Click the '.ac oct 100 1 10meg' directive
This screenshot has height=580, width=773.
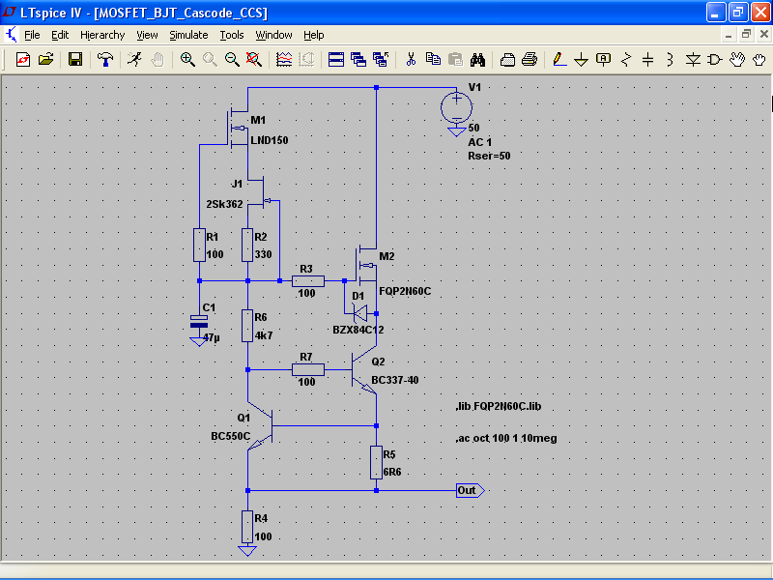pos(506,438)
